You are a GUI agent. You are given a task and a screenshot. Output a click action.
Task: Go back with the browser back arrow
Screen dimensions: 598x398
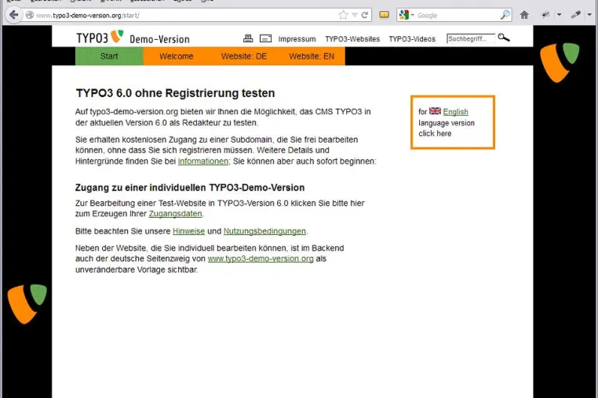(13, 15)
